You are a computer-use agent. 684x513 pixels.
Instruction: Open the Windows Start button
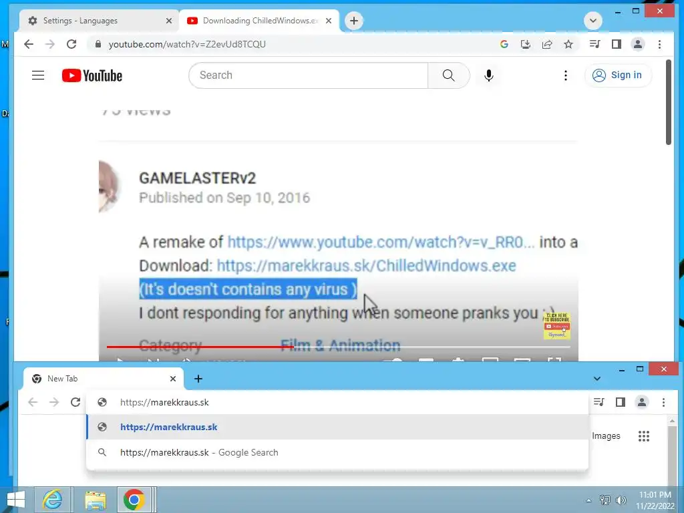(16, 500)
